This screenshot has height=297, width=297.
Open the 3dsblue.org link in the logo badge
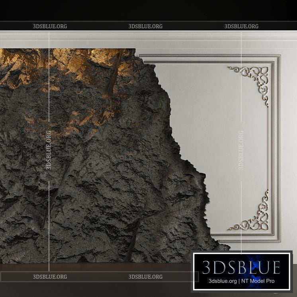[223, 281]
